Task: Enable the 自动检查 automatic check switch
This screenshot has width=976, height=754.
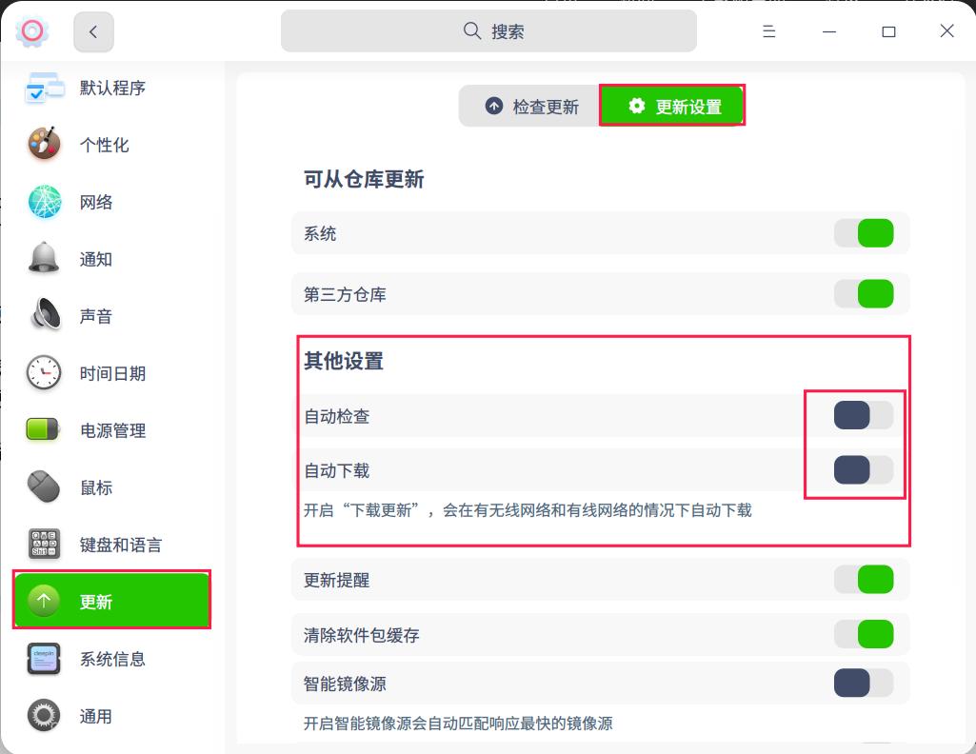Action: click(x=855, y=415)
